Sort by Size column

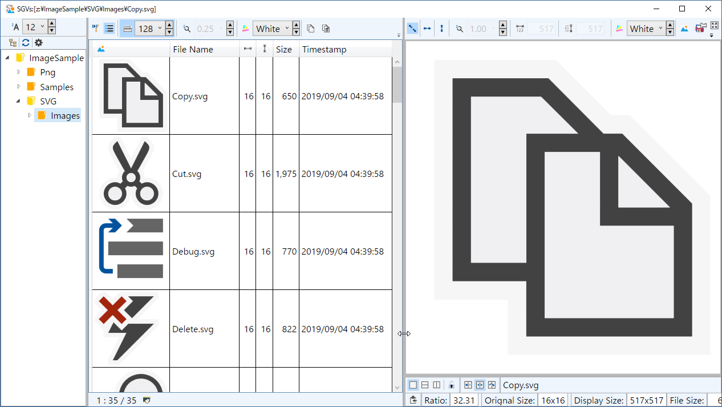pos(283,49)
